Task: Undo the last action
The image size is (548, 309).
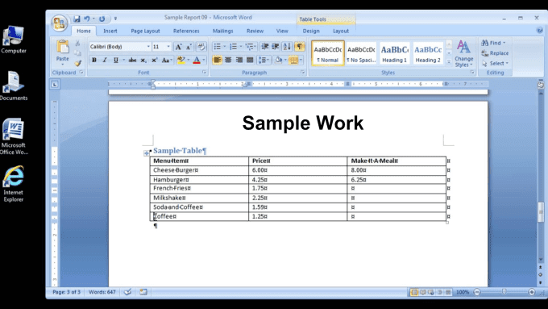Action: (x=87, y=19)
